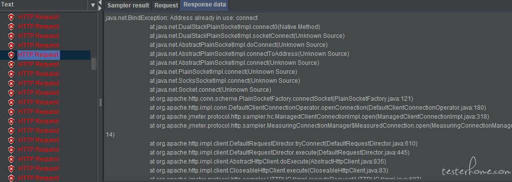Switch to the Sampler result tab
The height and width of the screenshot is (182, 512).
click(x=128, y=5)
